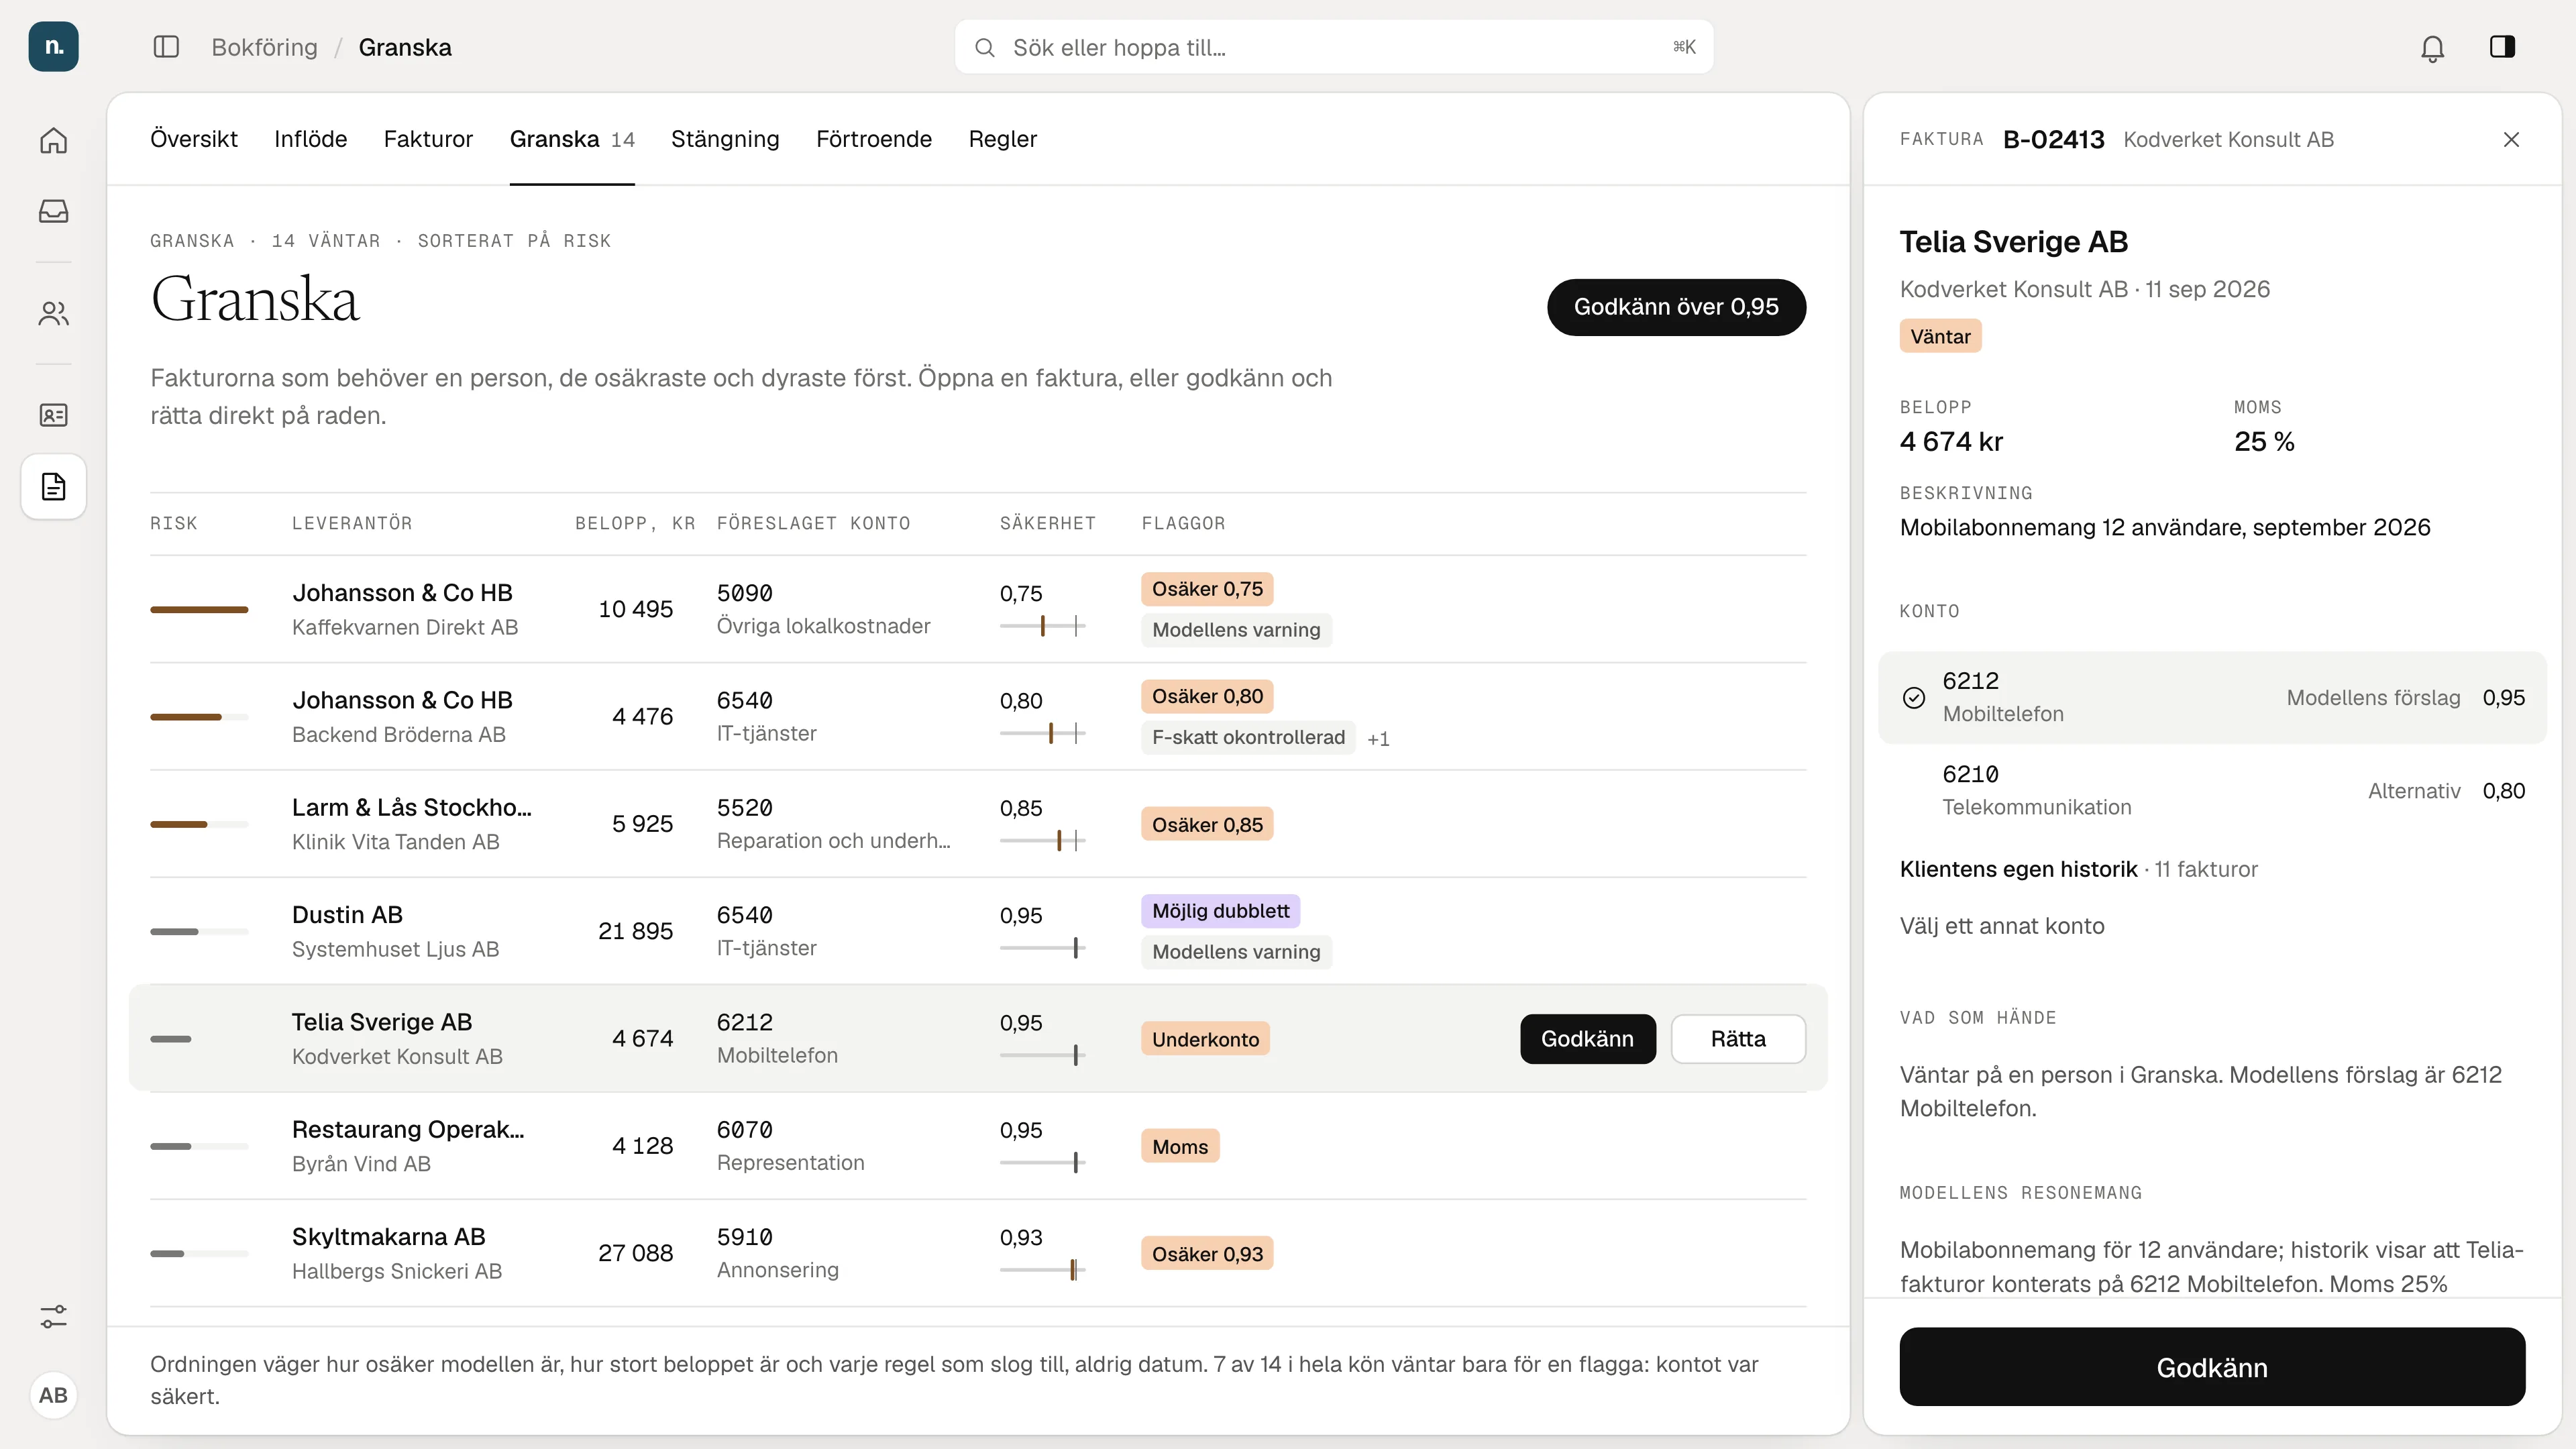
Task: Open the home icon in sidebar
Action: pos(53,140)
